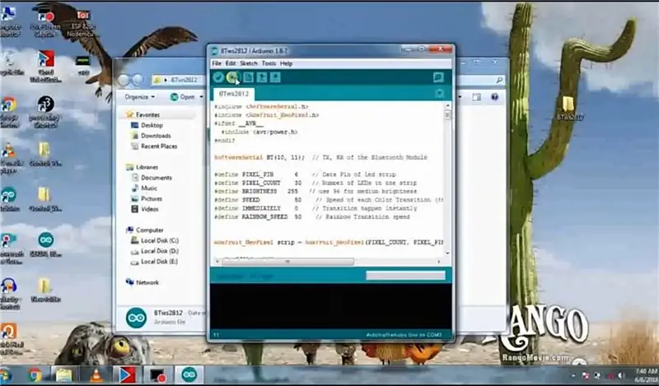Click the editor scroll right arrow
The height and width of the screenshot is (386, 659).
click(439, 261)
